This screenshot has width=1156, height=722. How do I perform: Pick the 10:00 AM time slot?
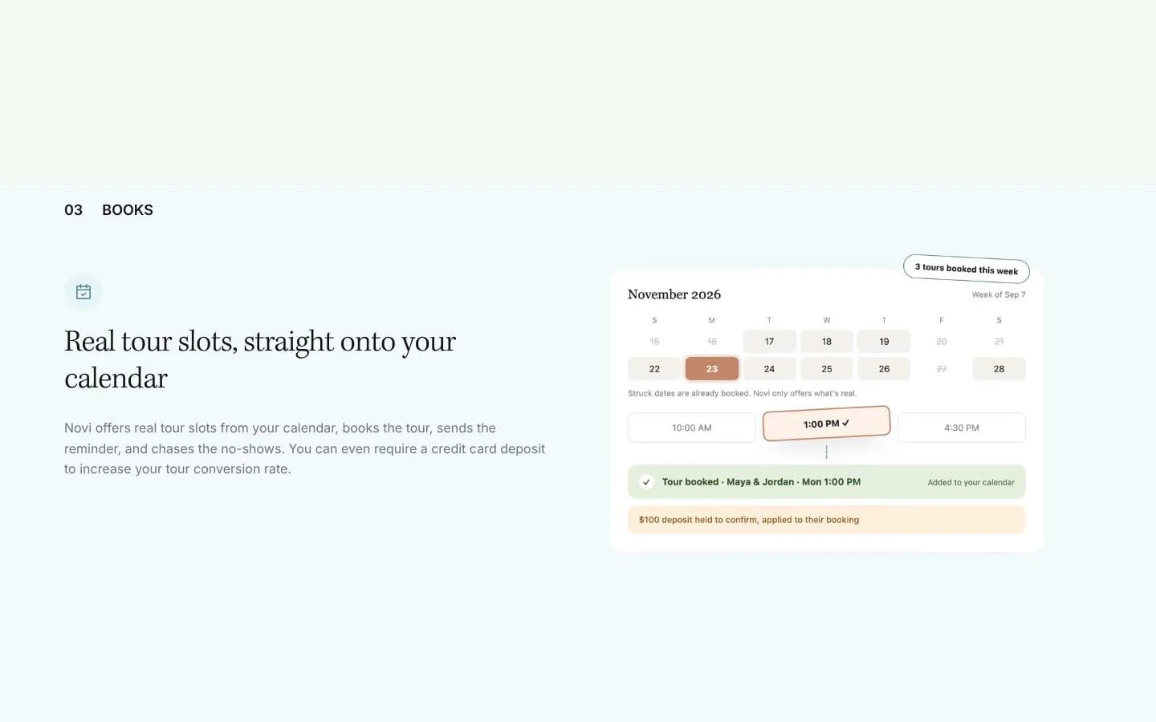(x=692, y=428)
